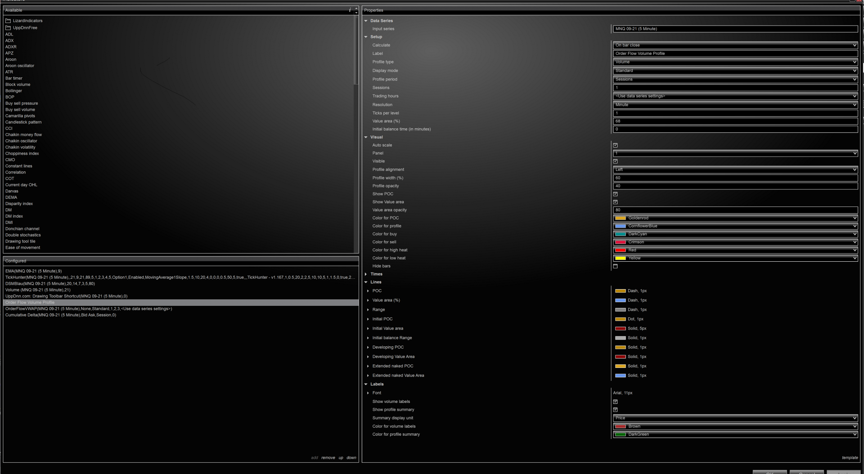Toggle the Visible checkbox
864x474 pixels.
[x=615, y=161]
